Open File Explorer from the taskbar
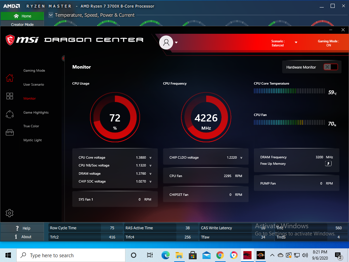Viewport: 349px width, 262px height. pyautogui.click(x=179, y=255)
